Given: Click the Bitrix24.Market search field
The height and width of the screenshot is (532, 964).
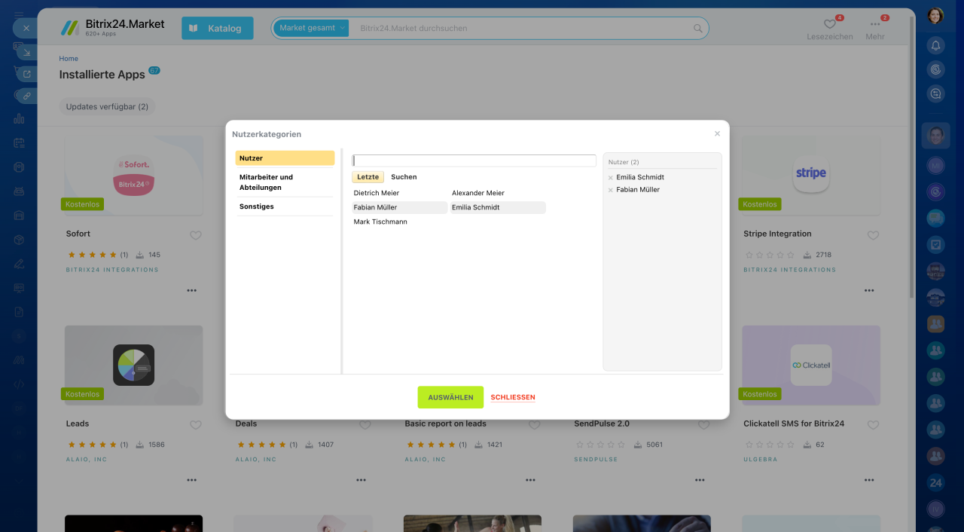Looking at the screenshot, I should (523, 28).
